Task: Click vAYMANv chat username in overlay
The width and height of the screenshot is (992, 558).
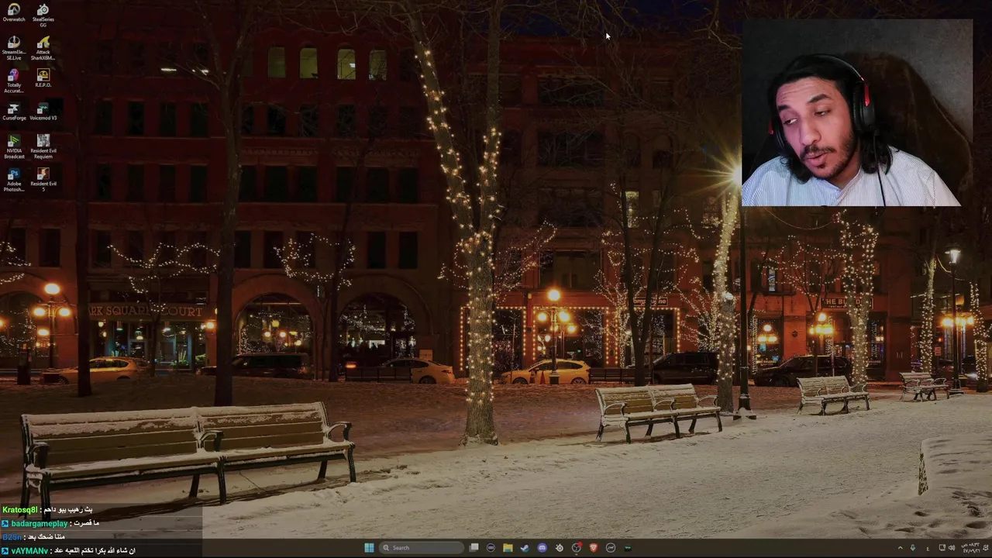Action: (x=29, y=550)
